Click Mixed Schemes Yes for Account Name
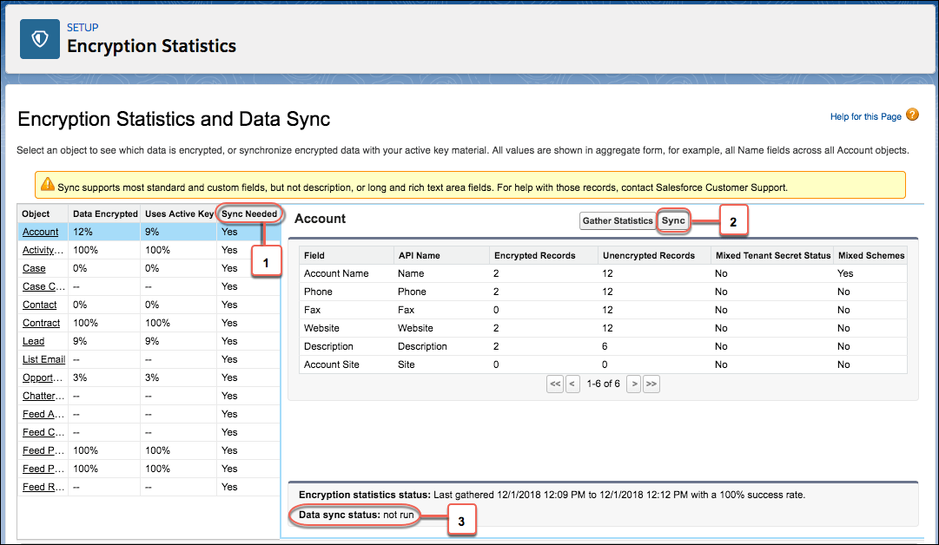939x545 pixels. point(845,273)
